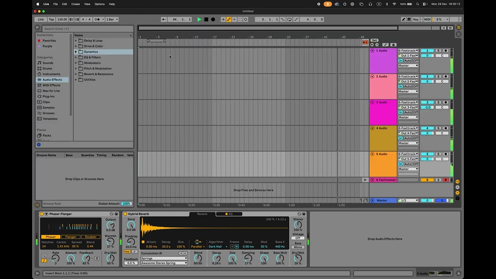Toggle MIDI Arrangement Overdub plus button
This screenshot has width=496, height=279.
[223, 19]
